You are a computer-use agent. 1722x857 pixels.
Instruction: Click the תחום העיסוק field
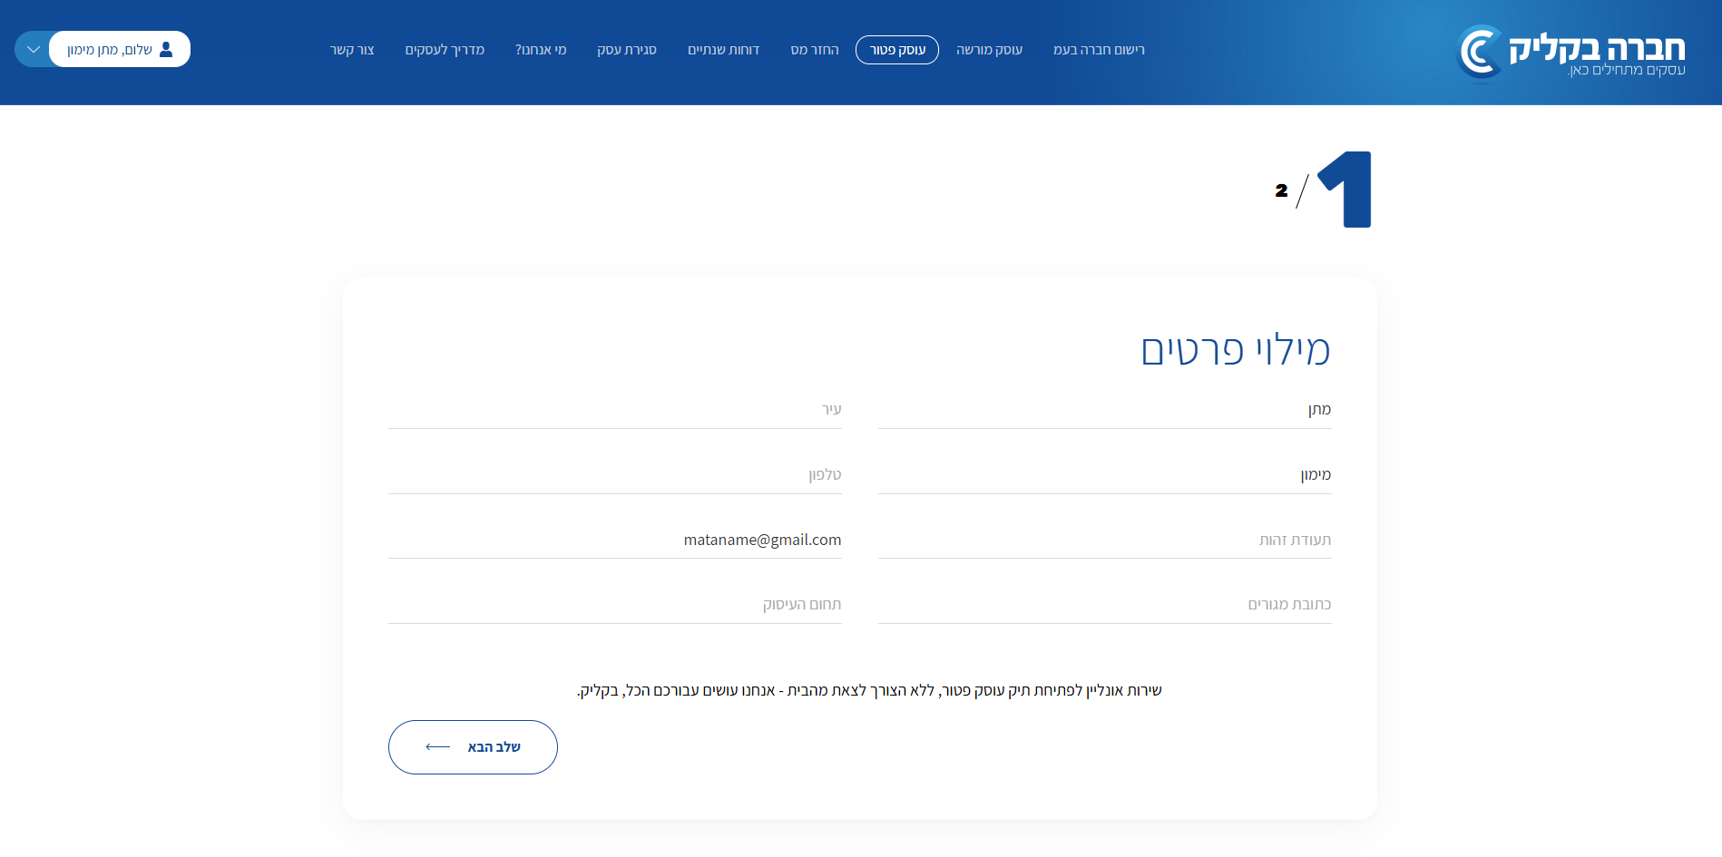coord(614,605)
